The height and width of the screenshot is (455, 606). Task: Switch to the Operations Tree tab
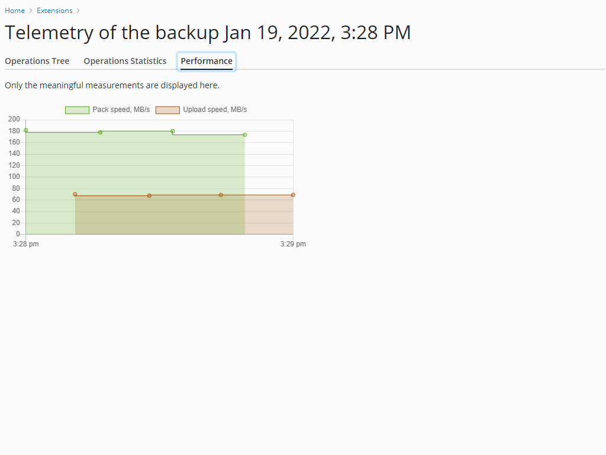point(37,60)
